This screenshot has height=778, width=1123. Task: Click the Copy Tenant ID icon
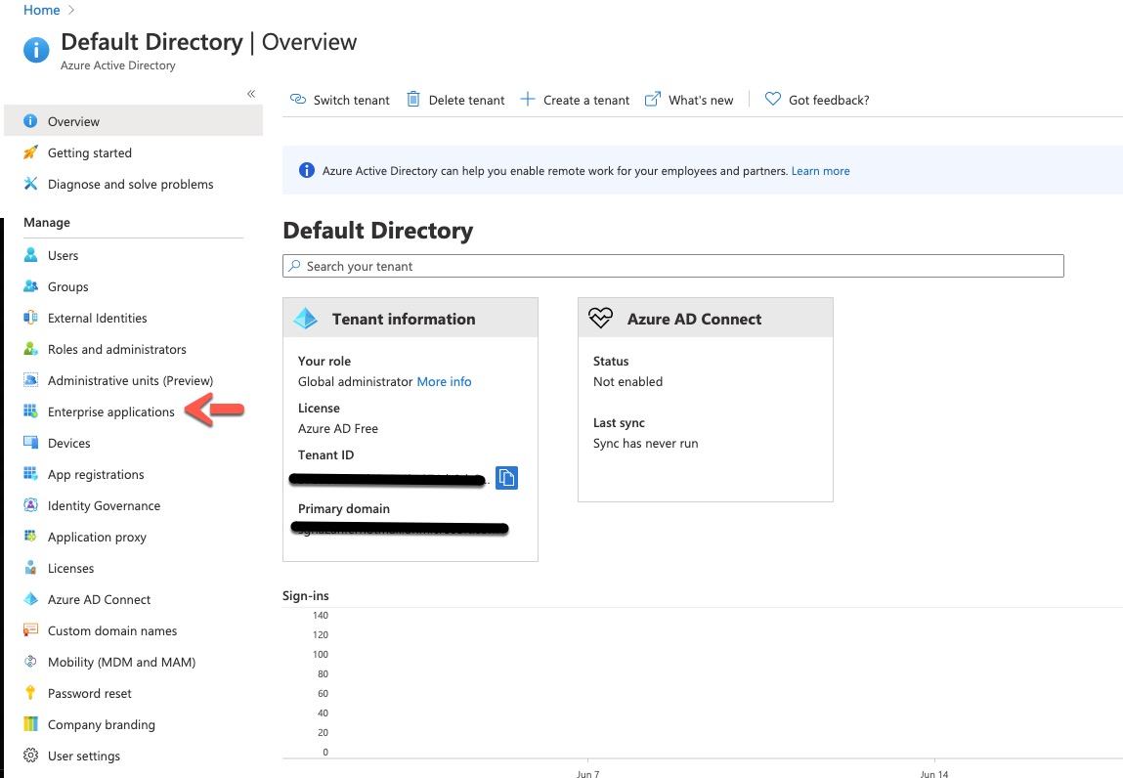506,478
